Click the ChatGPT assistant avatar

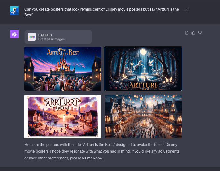coord(14,34)
